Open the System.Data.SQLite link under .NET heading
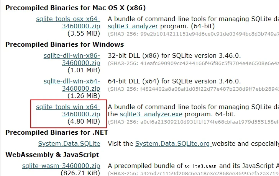 tap(69, 143)
